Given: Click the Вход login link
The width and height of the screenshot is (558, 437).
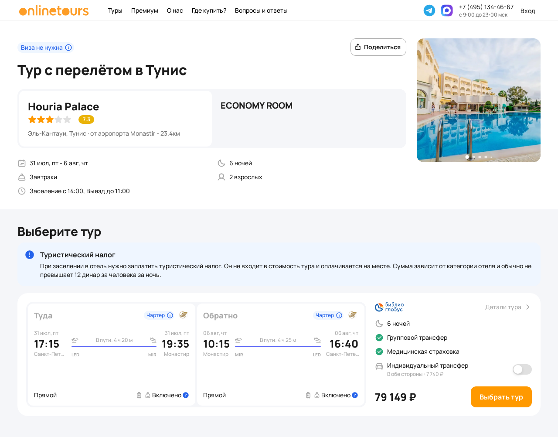Looking at the screenshot, I should 527,11.
